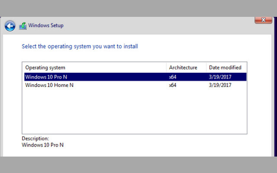This screenshot has height=173, width=277.
Task: Click divider between Architecture and Date modified headers
Action: click(x=206, y=67)
